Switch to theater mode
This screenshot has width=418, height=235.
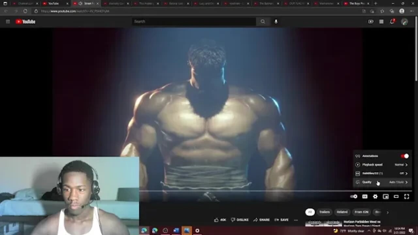pyautogui.click(x=396, y=196)
